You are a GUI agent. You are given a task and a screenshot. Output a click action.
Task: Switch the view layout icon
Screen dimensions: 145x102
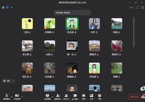(142, 7)
